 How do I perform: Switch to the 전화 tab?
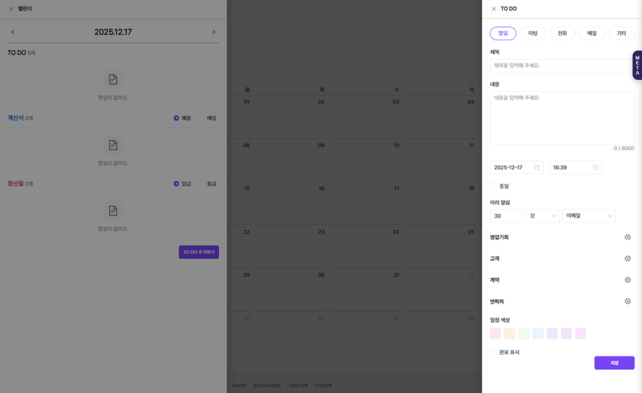point(562,33)
